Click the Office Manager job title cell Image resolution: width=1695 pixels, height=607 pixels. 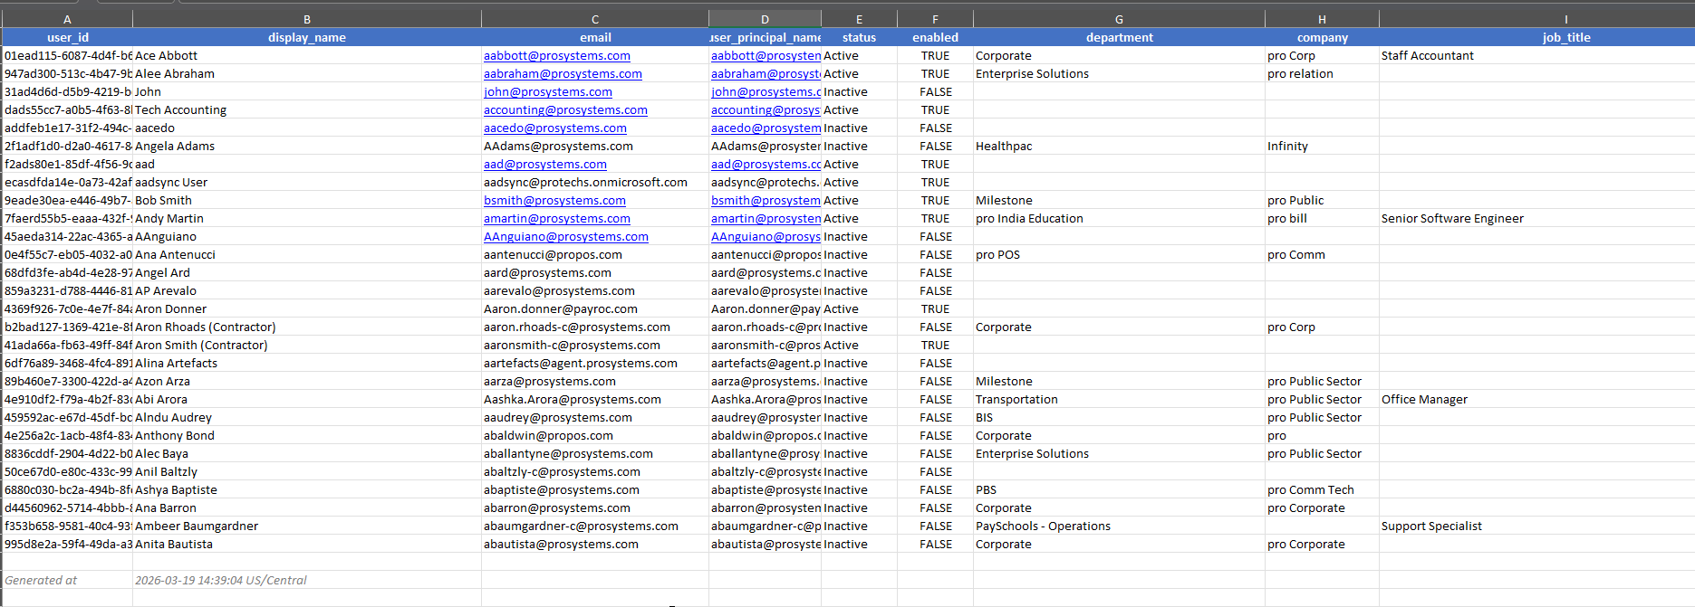coord(1537,399)
